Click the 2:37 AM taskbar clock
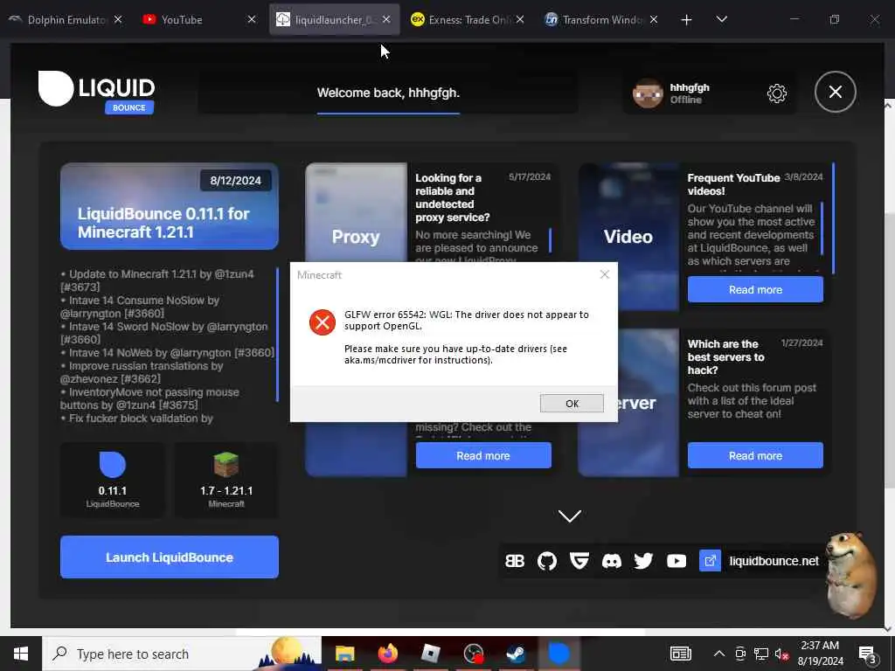Image resolution: width=895 pixels, height=671 pixels. coord(820,654)
